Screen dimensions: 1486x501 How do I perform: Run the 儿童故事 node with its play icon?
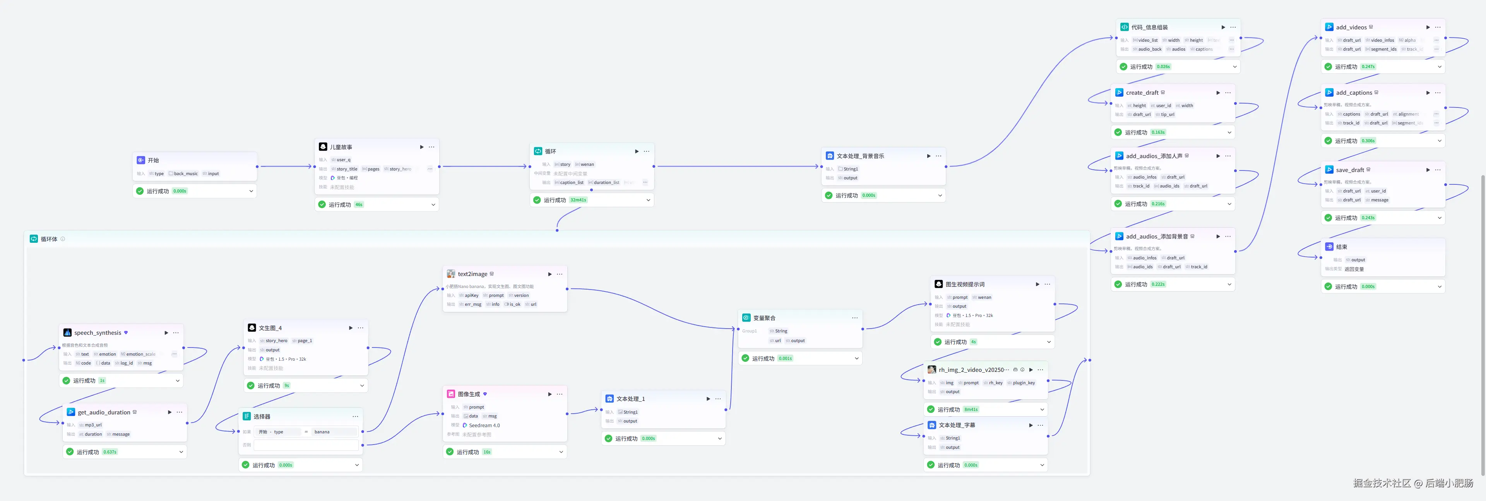(422, 147)
